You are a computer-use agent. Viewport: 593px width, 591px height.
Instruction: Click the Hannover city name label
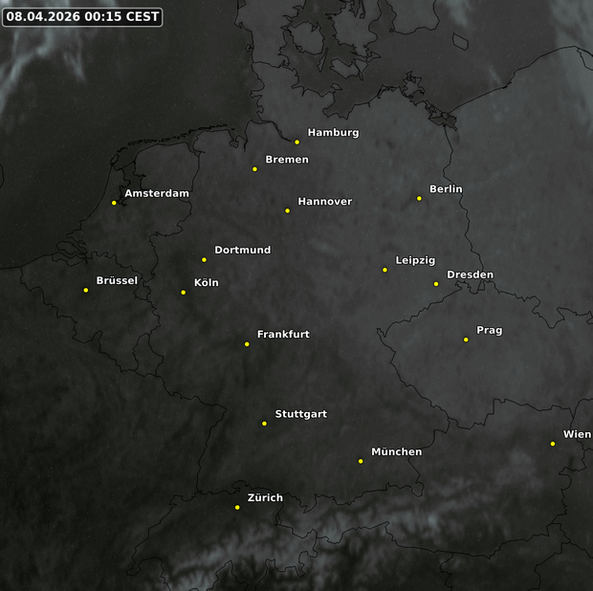pos(324,202)
